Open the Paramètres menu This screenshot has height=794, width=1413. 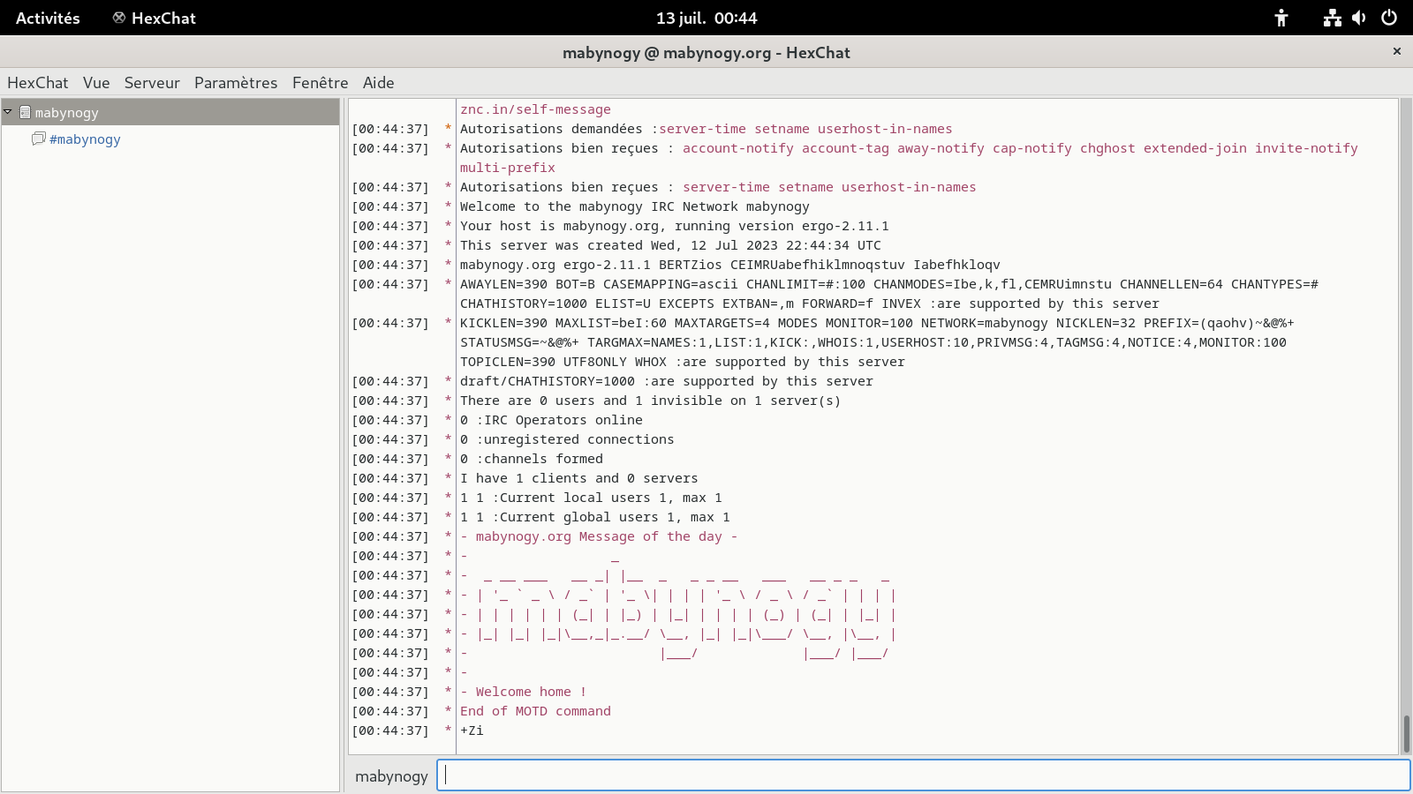pos(236,83)
